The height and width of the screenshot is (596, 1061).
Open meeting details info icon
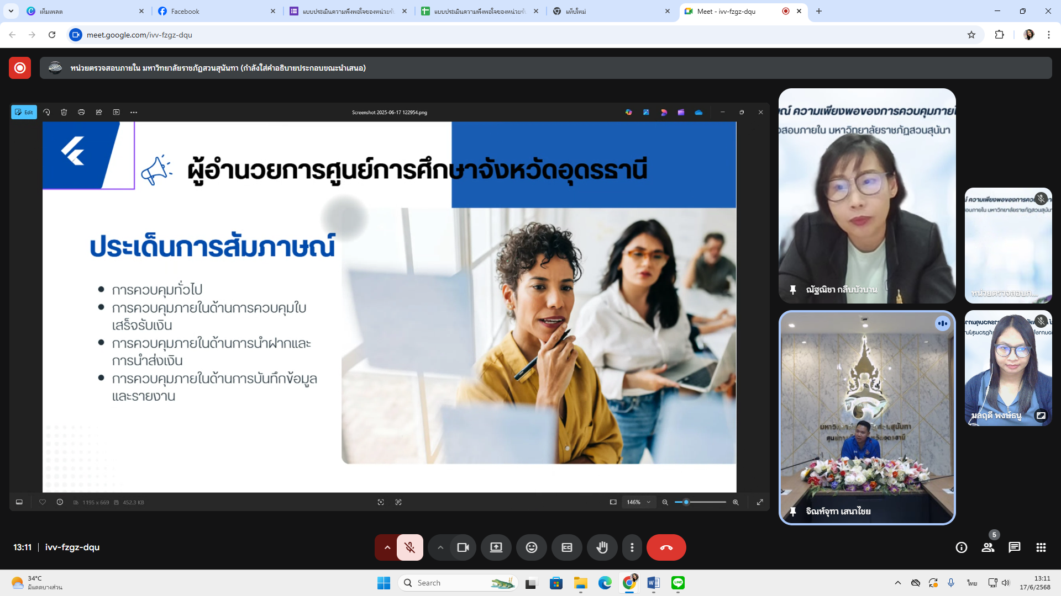(x=961, y=547)
